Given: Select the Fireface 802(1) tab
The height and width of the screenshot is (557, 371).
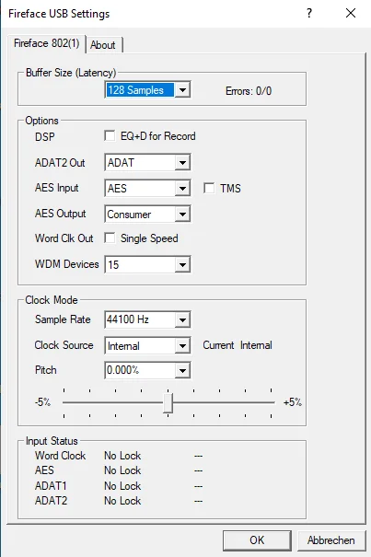Looking at the screenshot, I should (x=47, y=43).
